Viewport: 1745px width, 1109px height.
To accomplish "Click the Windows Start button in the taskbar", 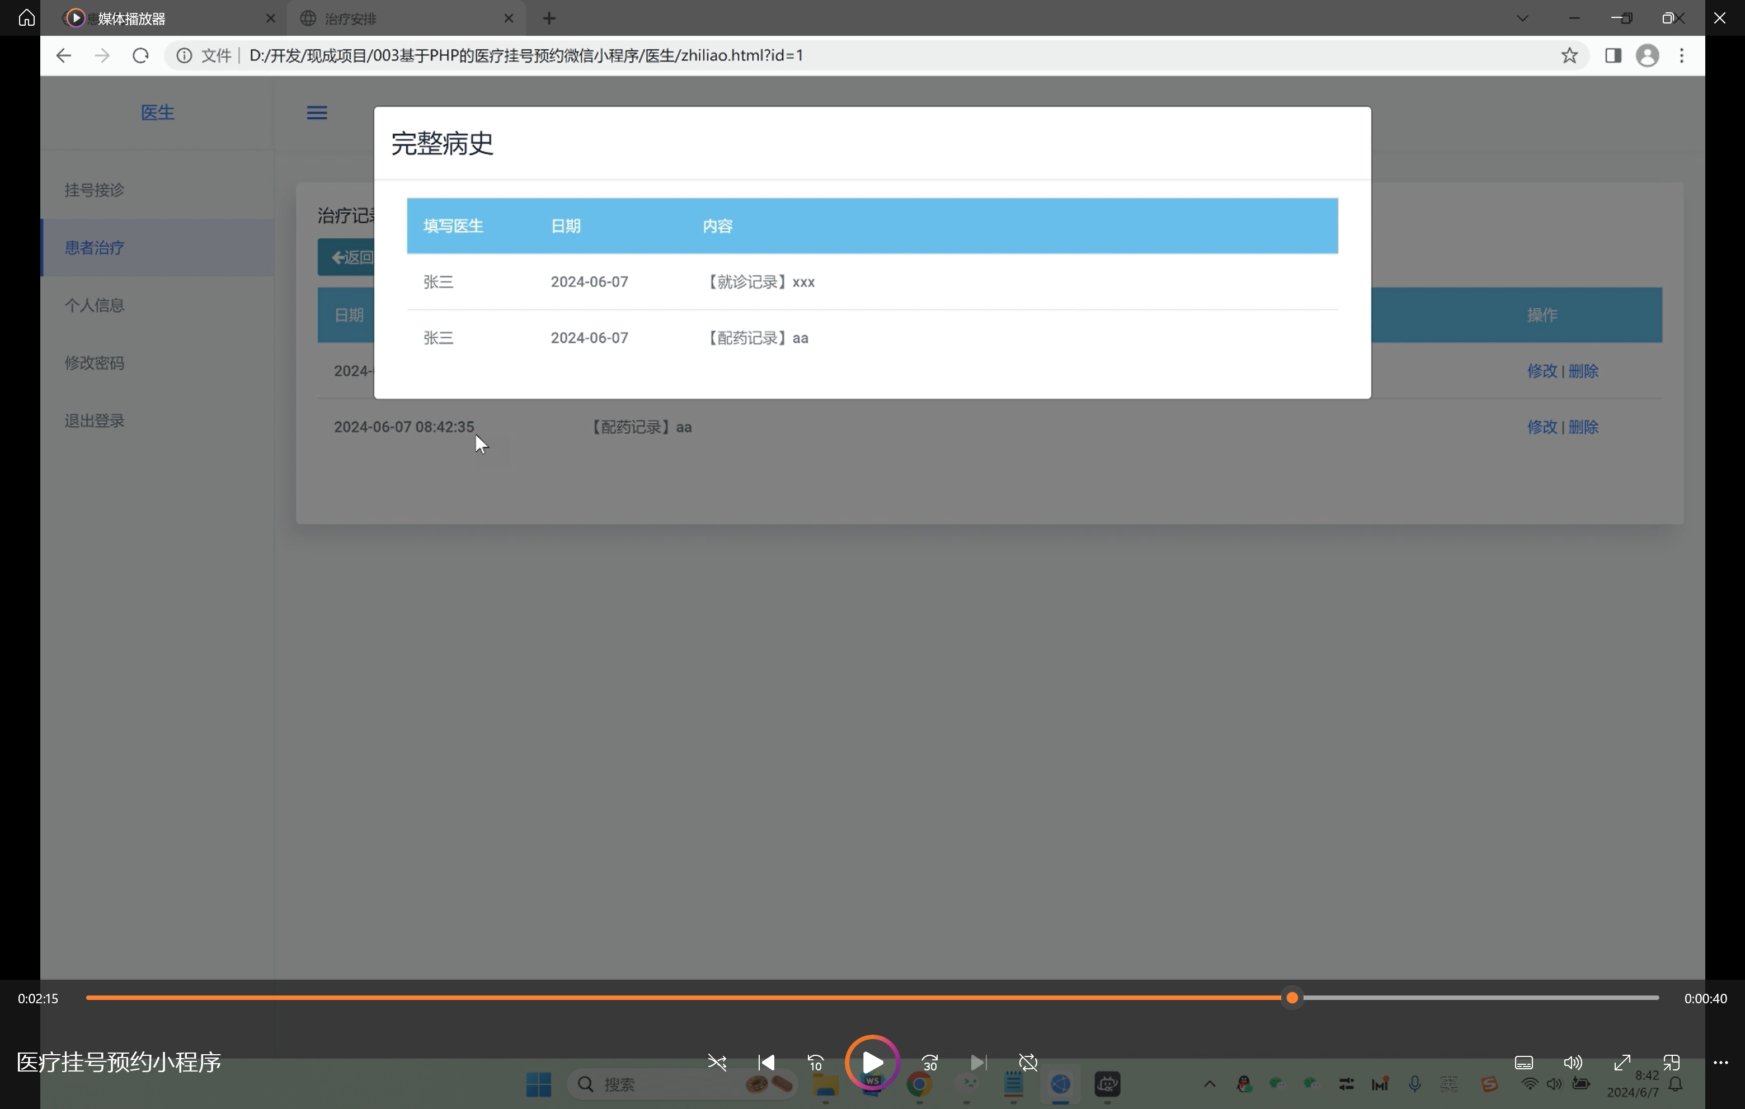I will 538,1084.
